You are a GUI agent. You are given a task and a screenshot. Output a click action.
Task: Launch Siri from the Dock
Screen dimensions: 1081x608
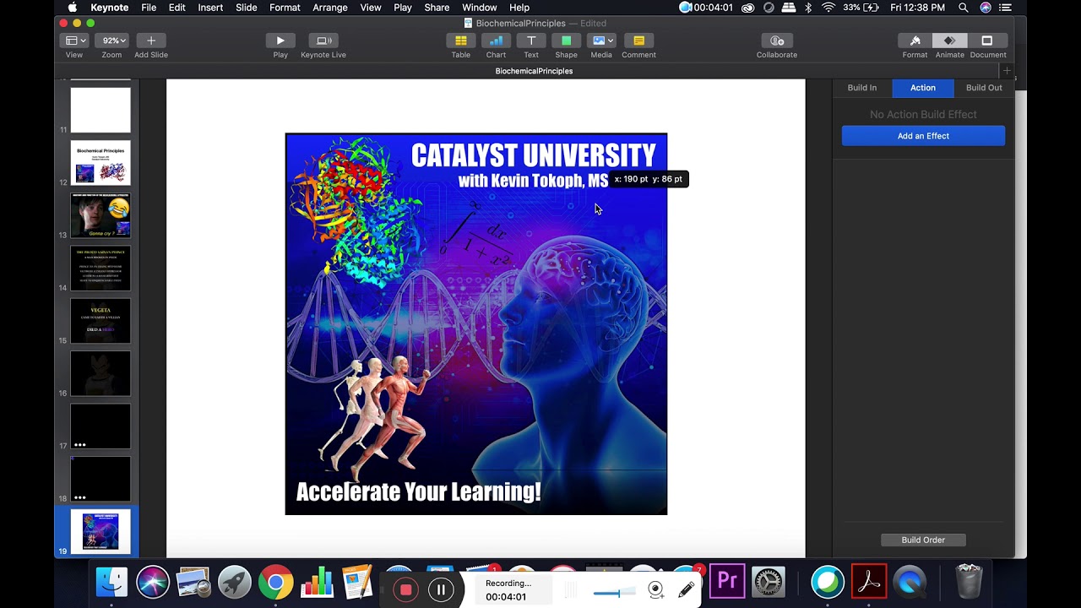(153, 583)
